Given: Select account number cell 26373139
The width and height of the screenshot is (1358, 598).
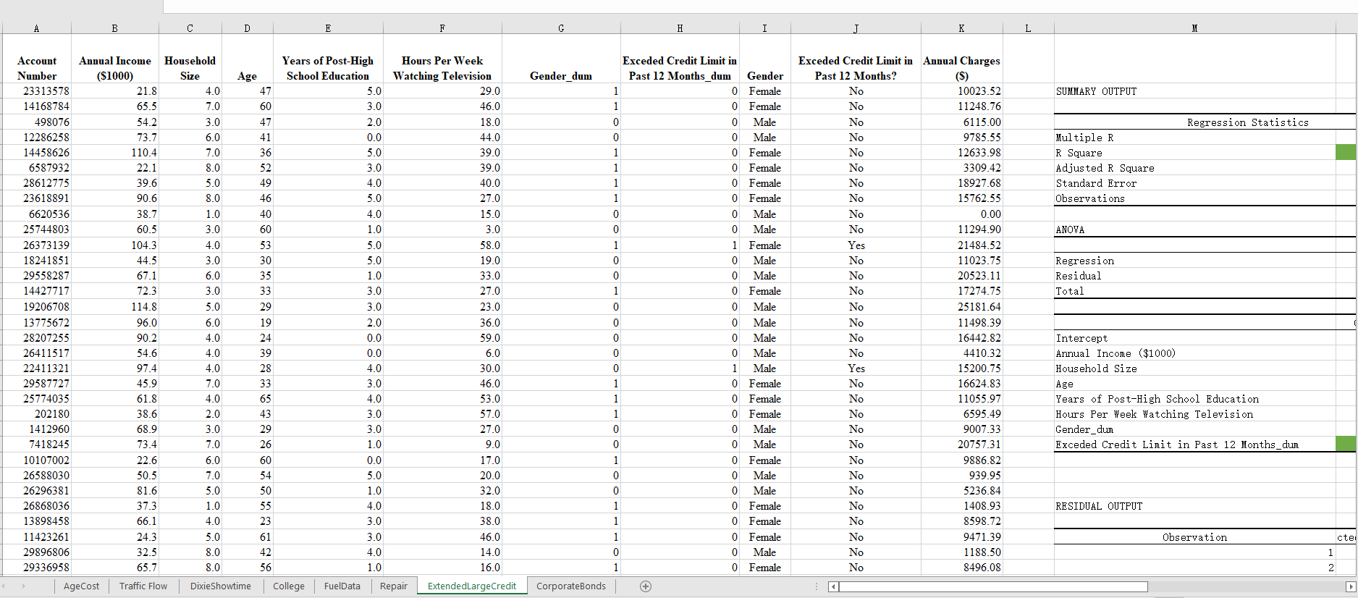Looking at the screenshot, I should tap(37, 245).
